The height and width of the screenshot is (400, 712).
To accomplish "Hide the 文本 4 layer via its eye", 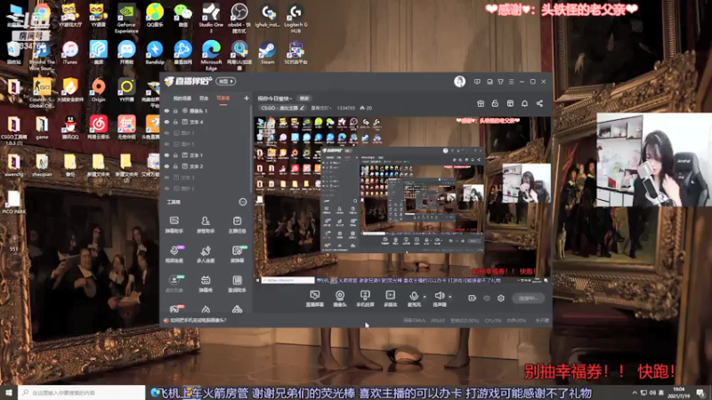I will click(166, 122).
